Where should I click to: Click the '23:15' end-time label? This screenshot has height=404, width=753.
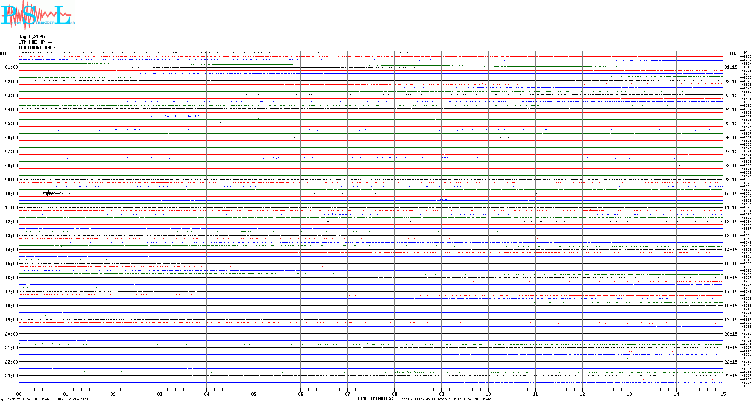click(x=731, y=376)
